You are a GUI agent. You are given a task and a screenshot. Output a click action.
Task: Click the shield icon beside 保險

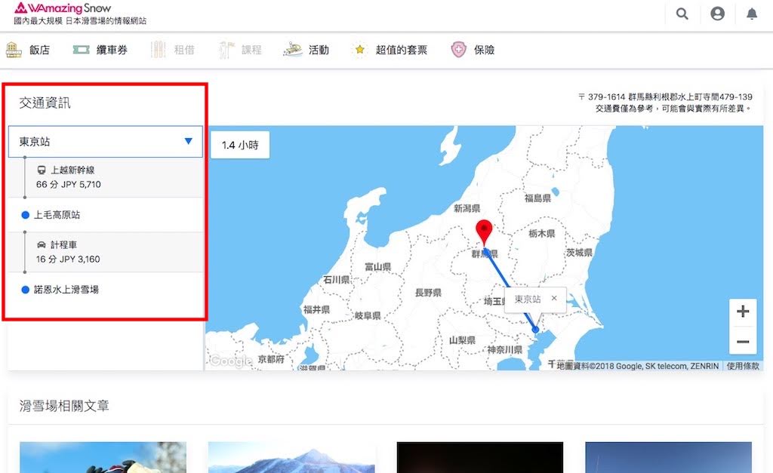(x=458, y=50)
